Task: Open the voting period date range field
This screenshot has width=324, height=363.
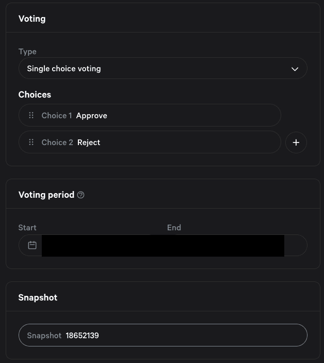Action: (x=163, y=245)
